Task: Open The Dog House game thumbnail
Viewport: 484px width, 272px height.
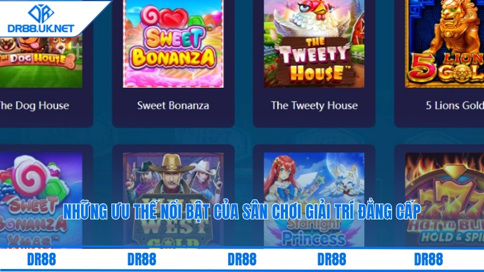Action: 41,62
